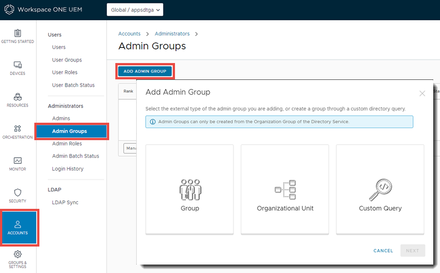Click the LDAP section heading
The width and height of the screenshot is (440, 273).
click(x=55, y=190)
